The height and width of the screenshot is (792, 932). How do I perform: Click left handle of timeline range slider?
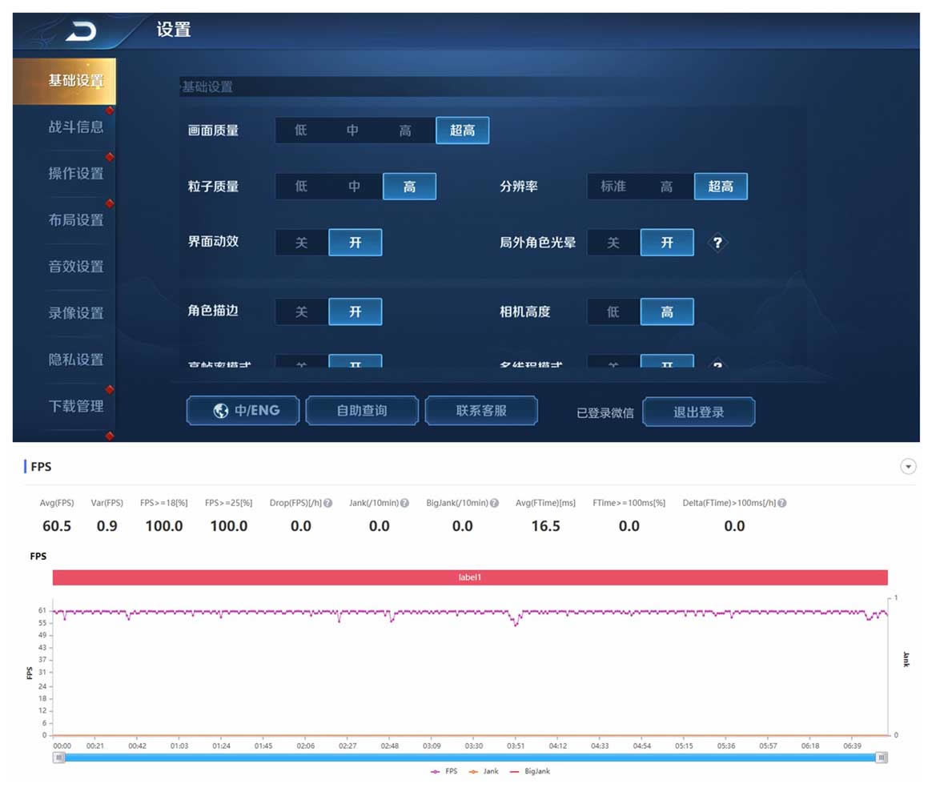point(59,757)
